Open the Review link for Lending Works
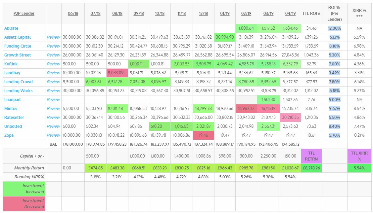Image resolution: width=373 pixels, height=213 pixels. click(x=53, y=91)
